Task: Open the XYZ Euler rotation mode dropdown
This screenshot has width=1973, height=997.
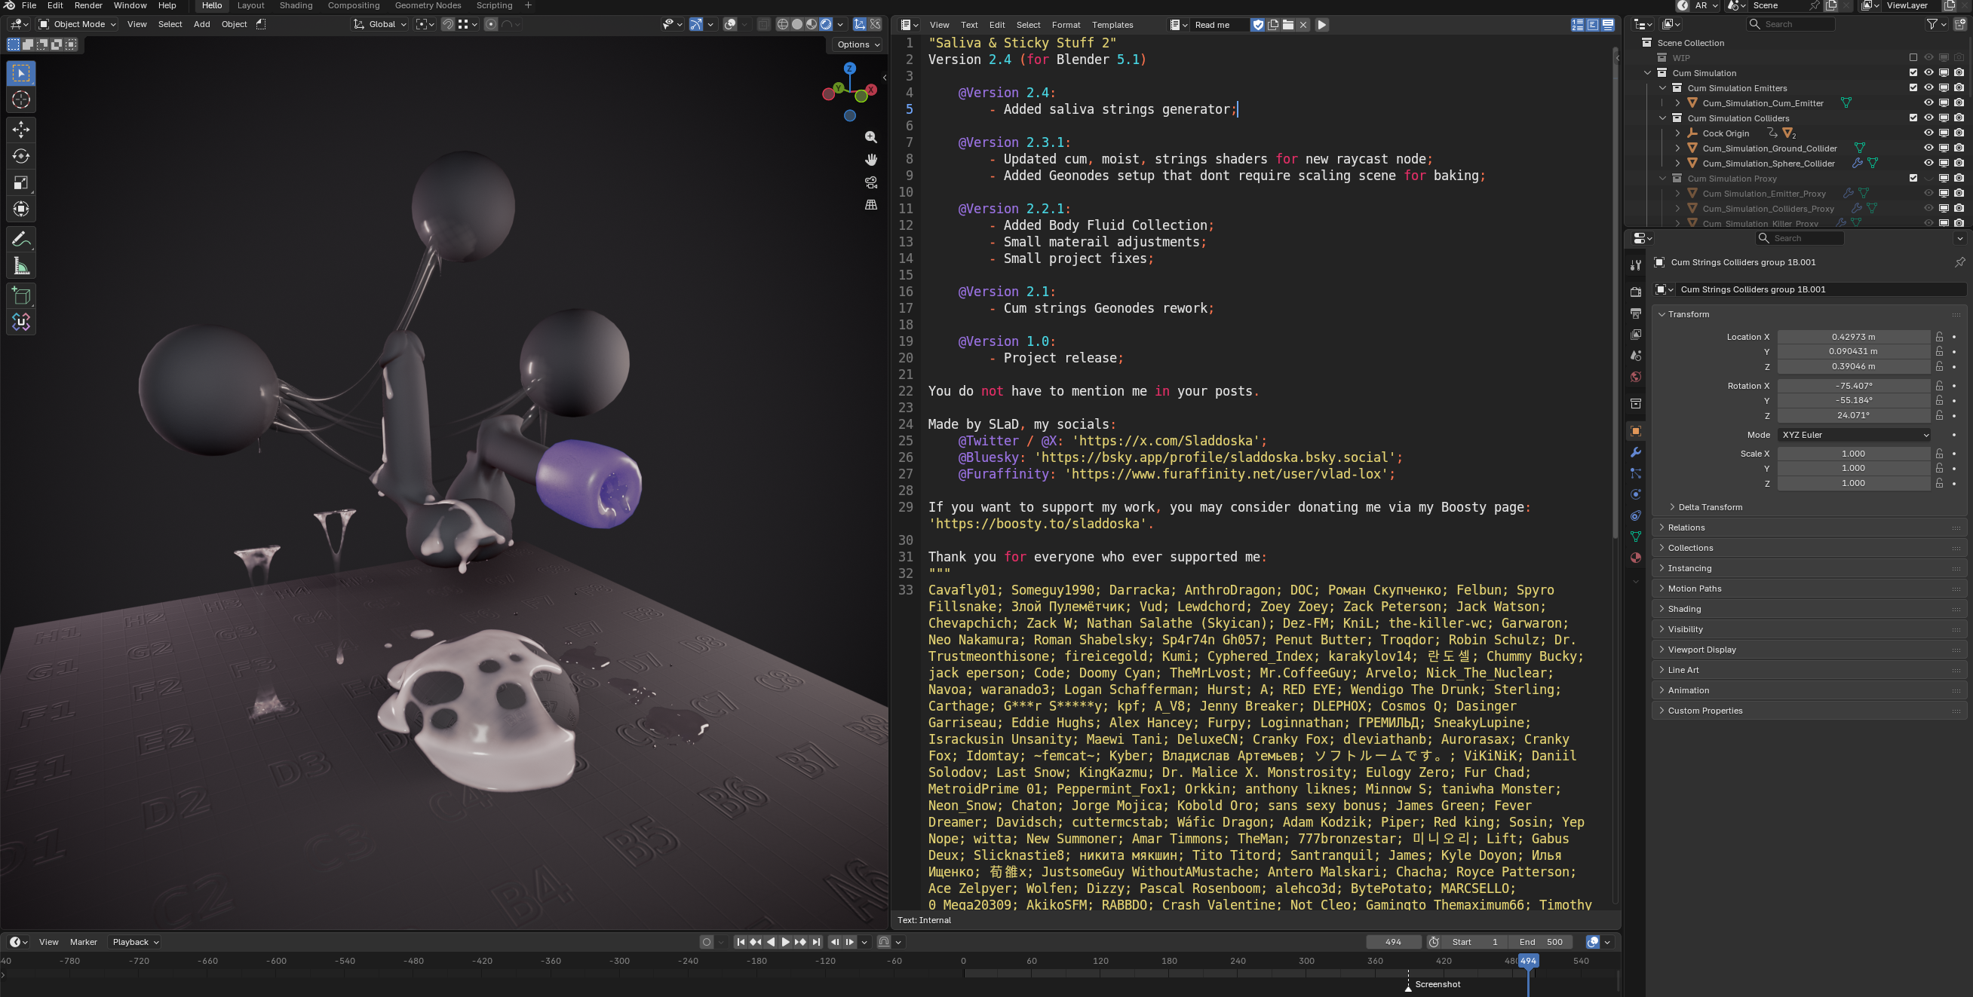Action: tap(1854, 435)
